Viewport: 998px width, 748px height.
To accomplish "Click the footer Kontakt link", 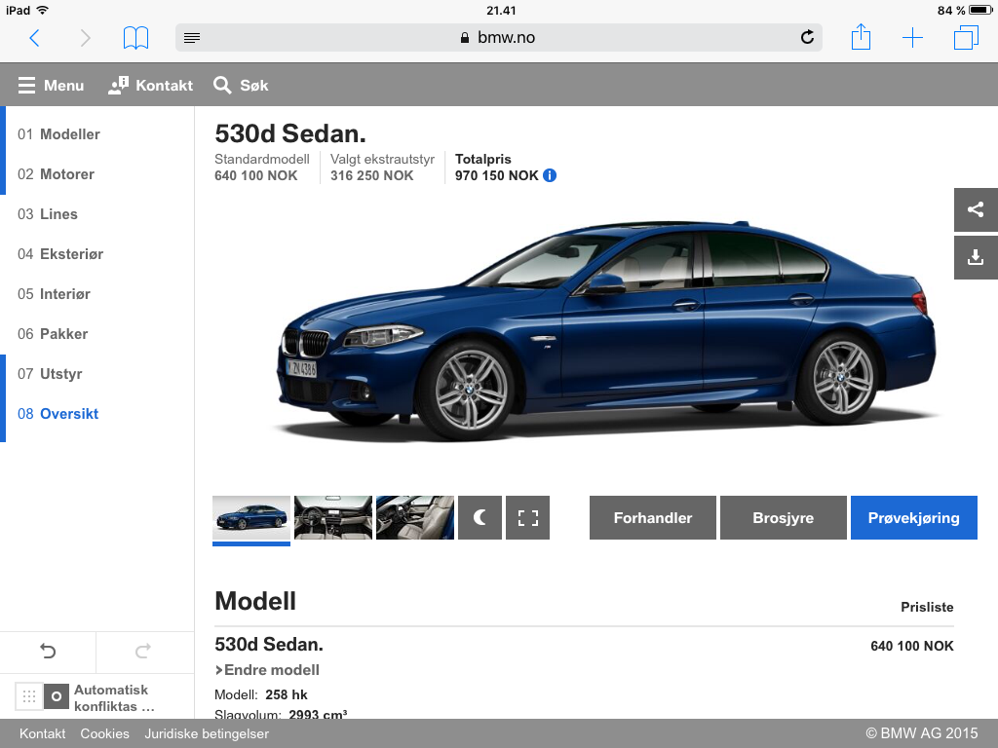I will point(42,733).
